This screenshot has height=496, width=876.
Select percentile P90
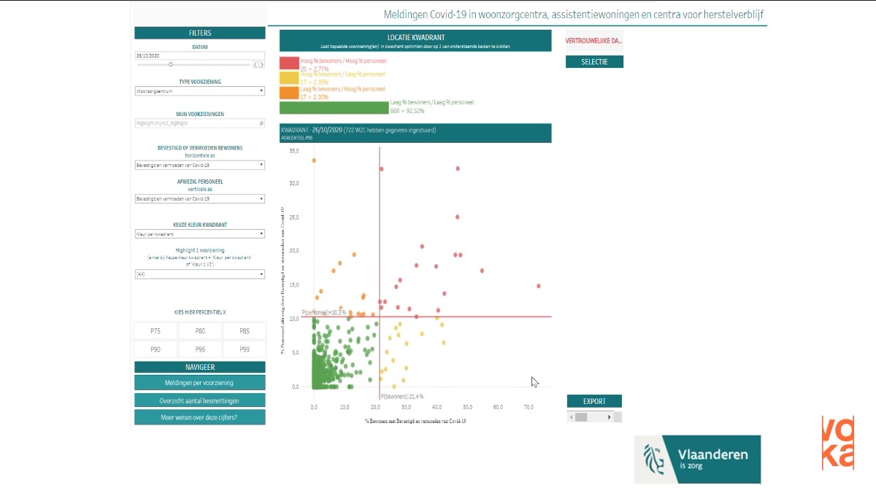(x=155, y=349)
